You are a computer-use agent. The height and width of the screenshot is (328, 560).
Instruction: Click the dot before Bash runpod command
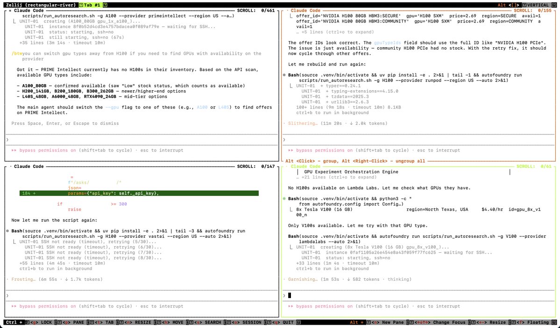(284, 75)
